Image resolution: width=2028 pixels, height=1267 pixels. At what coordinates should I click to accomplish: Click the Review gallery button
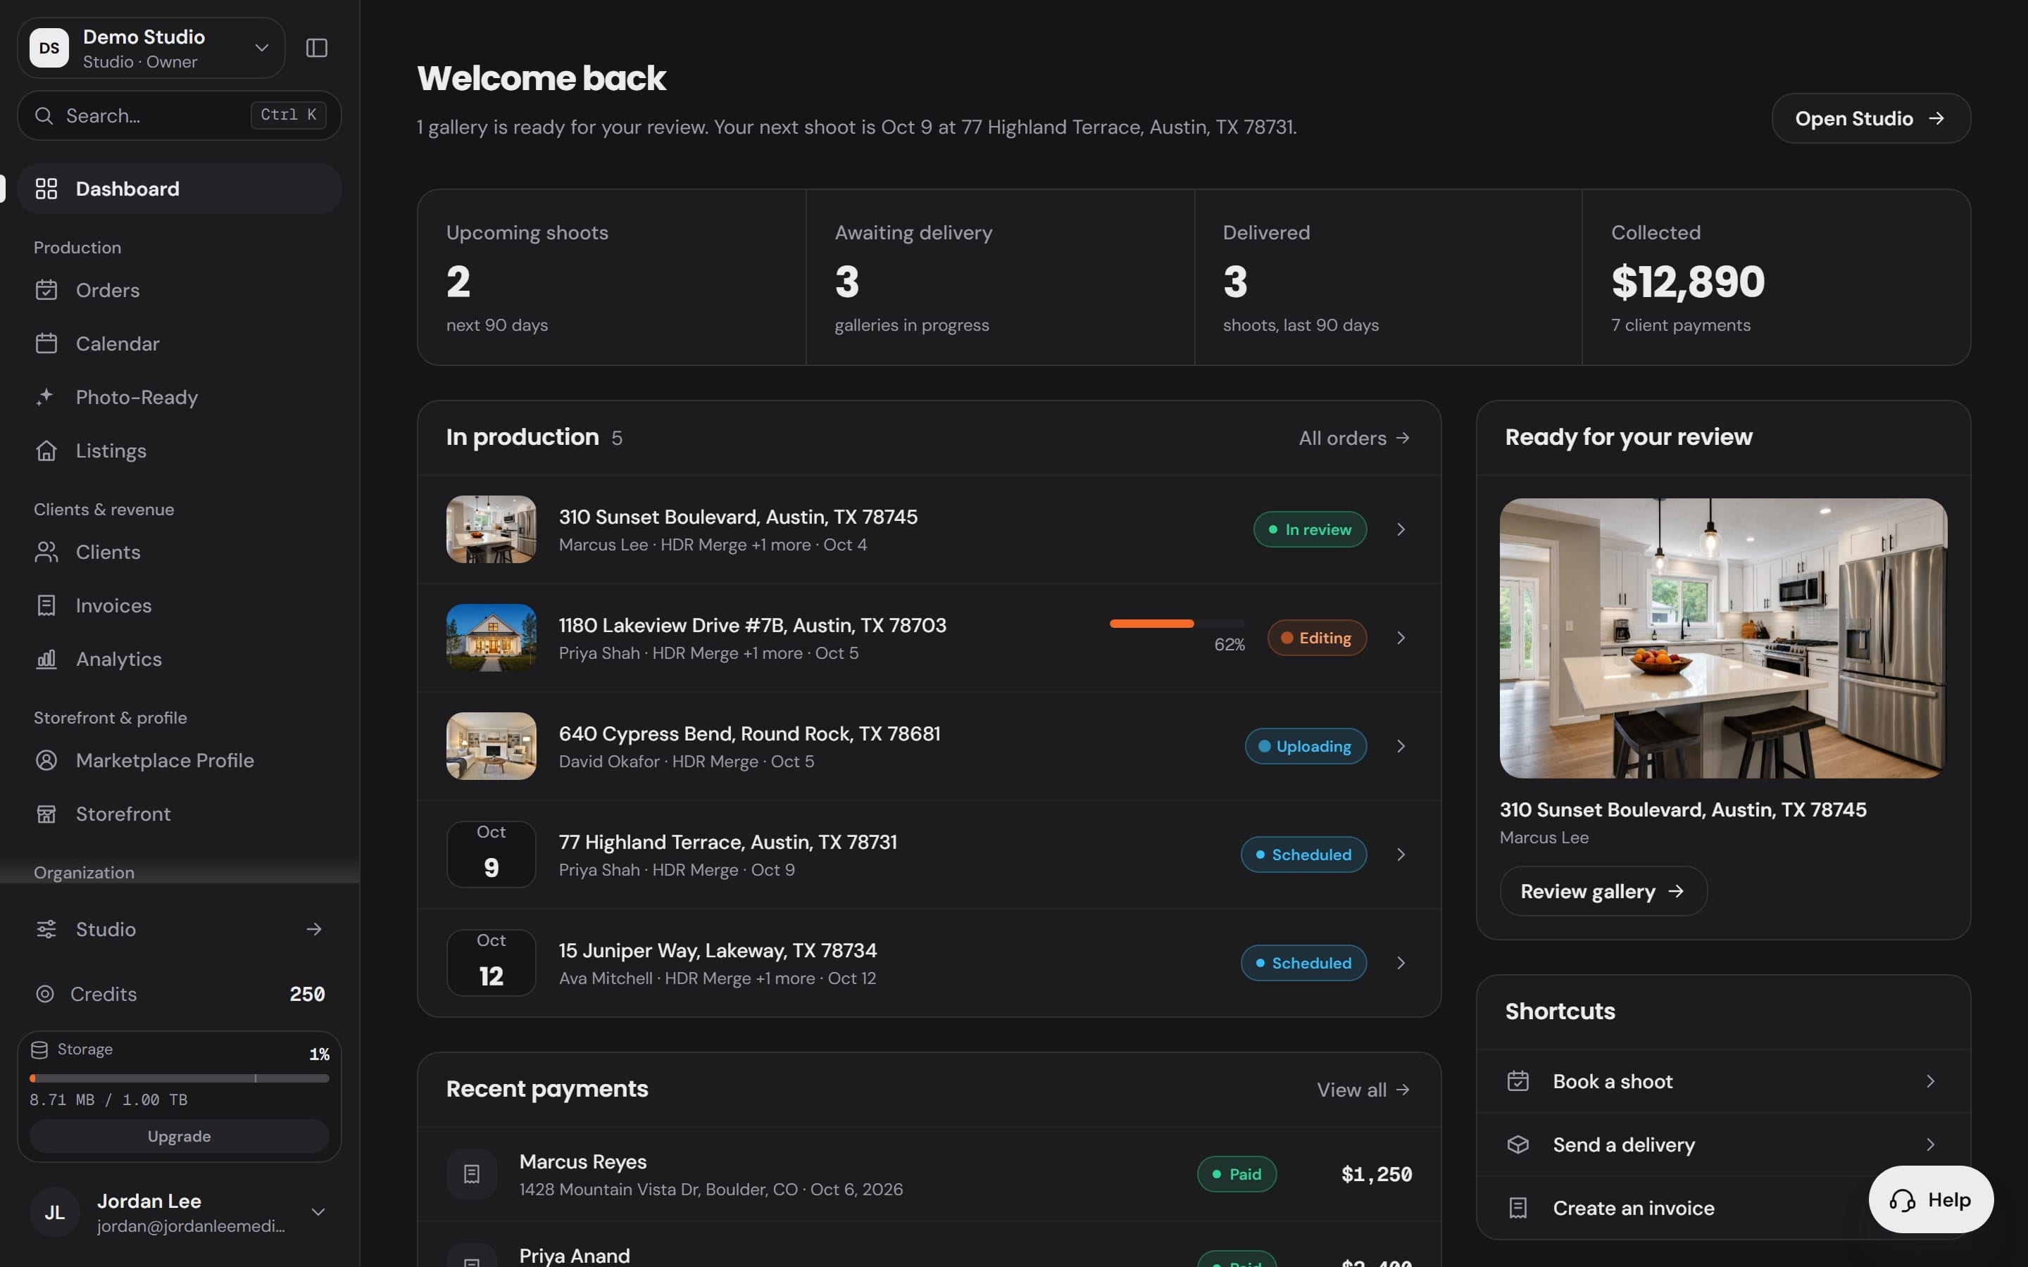1603,890
